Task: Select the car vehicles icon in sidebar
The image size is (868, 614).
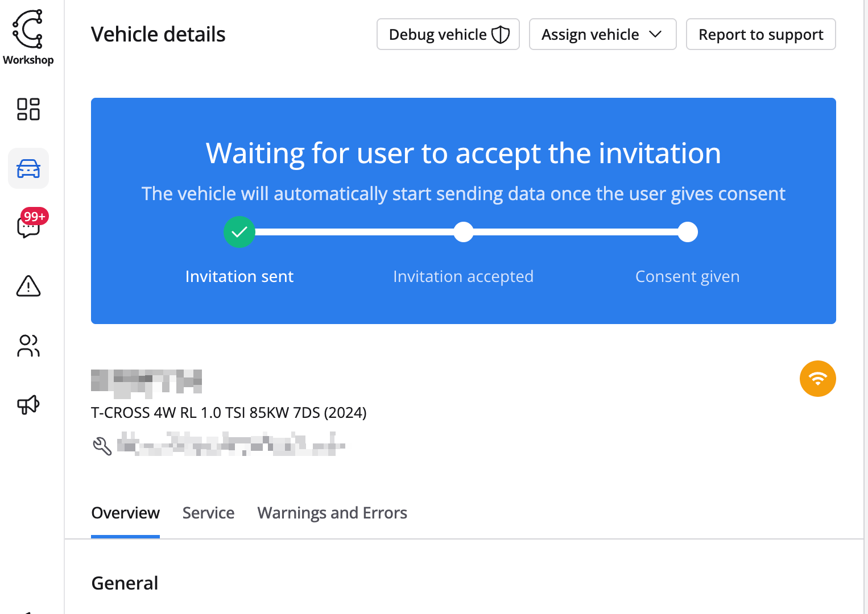Action: pos(28,169)
